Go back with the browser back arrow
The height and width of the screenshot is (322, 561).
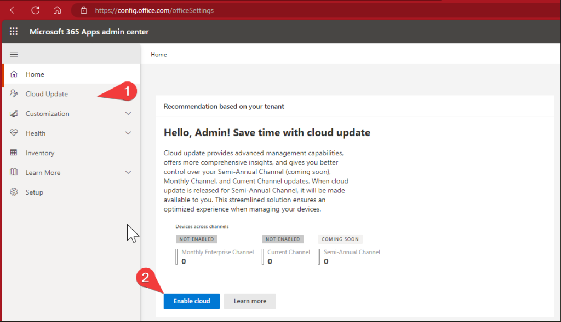(14, 10)
